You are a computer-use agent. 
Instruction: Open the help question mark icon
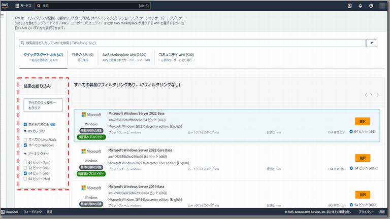click(x=371, y=6)
